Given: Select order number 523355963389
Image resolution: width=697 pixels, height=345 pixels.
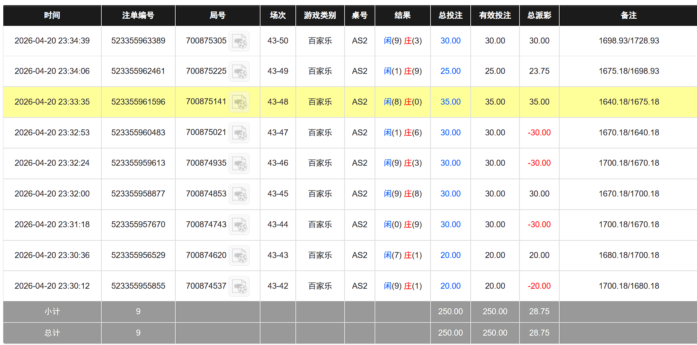Looking at the screenshot, I should (138, 40).
